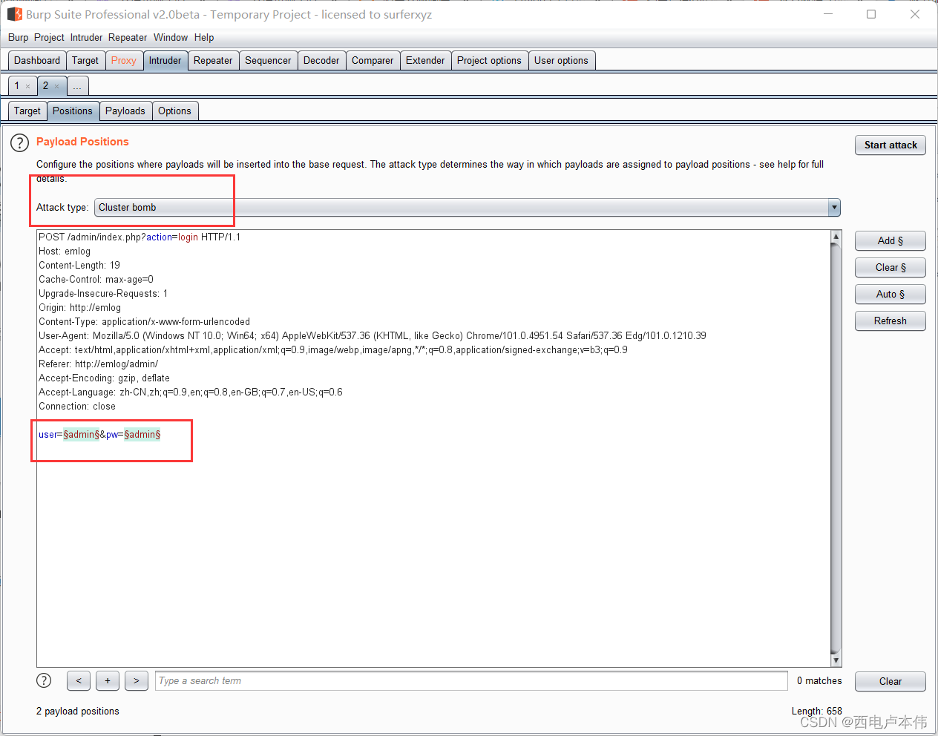Image resolution: width=938 pixels, height=736 pixels.
Task: Click the new attack tab ellipsis
Action: (x=77, y=87)
